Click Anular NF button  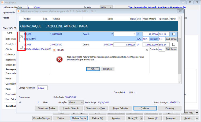[x=153, y=118]
